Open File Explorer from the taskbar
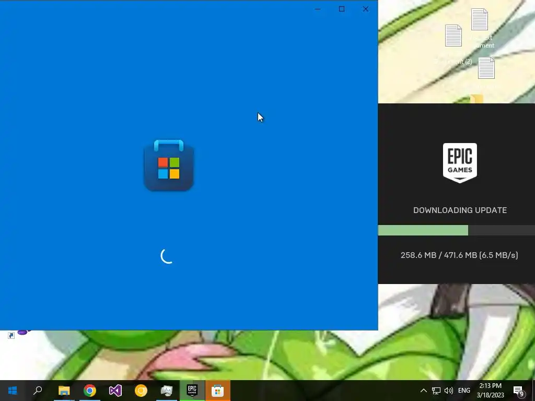 [64, 391]
